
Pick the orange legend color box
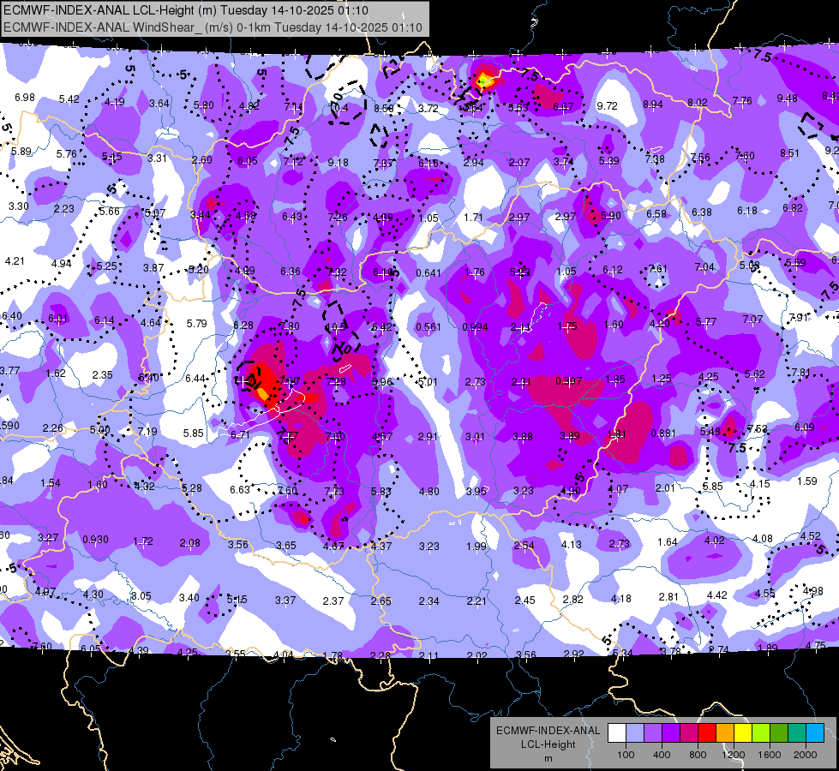pyautogui.click(x=724, y=732)
